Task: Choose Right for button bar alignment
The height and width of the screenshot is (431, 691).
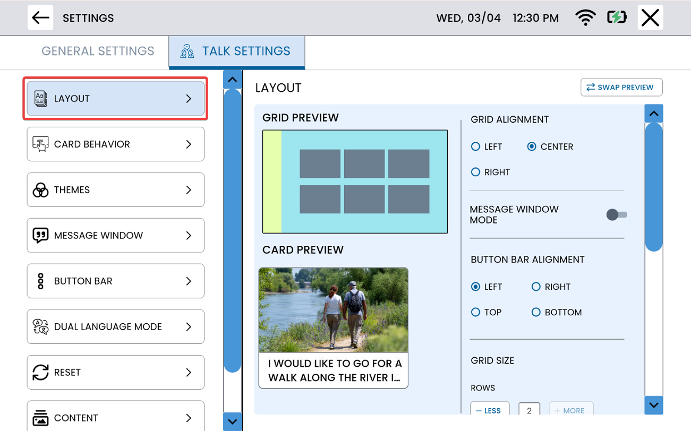Action: (x=536, y=287)
